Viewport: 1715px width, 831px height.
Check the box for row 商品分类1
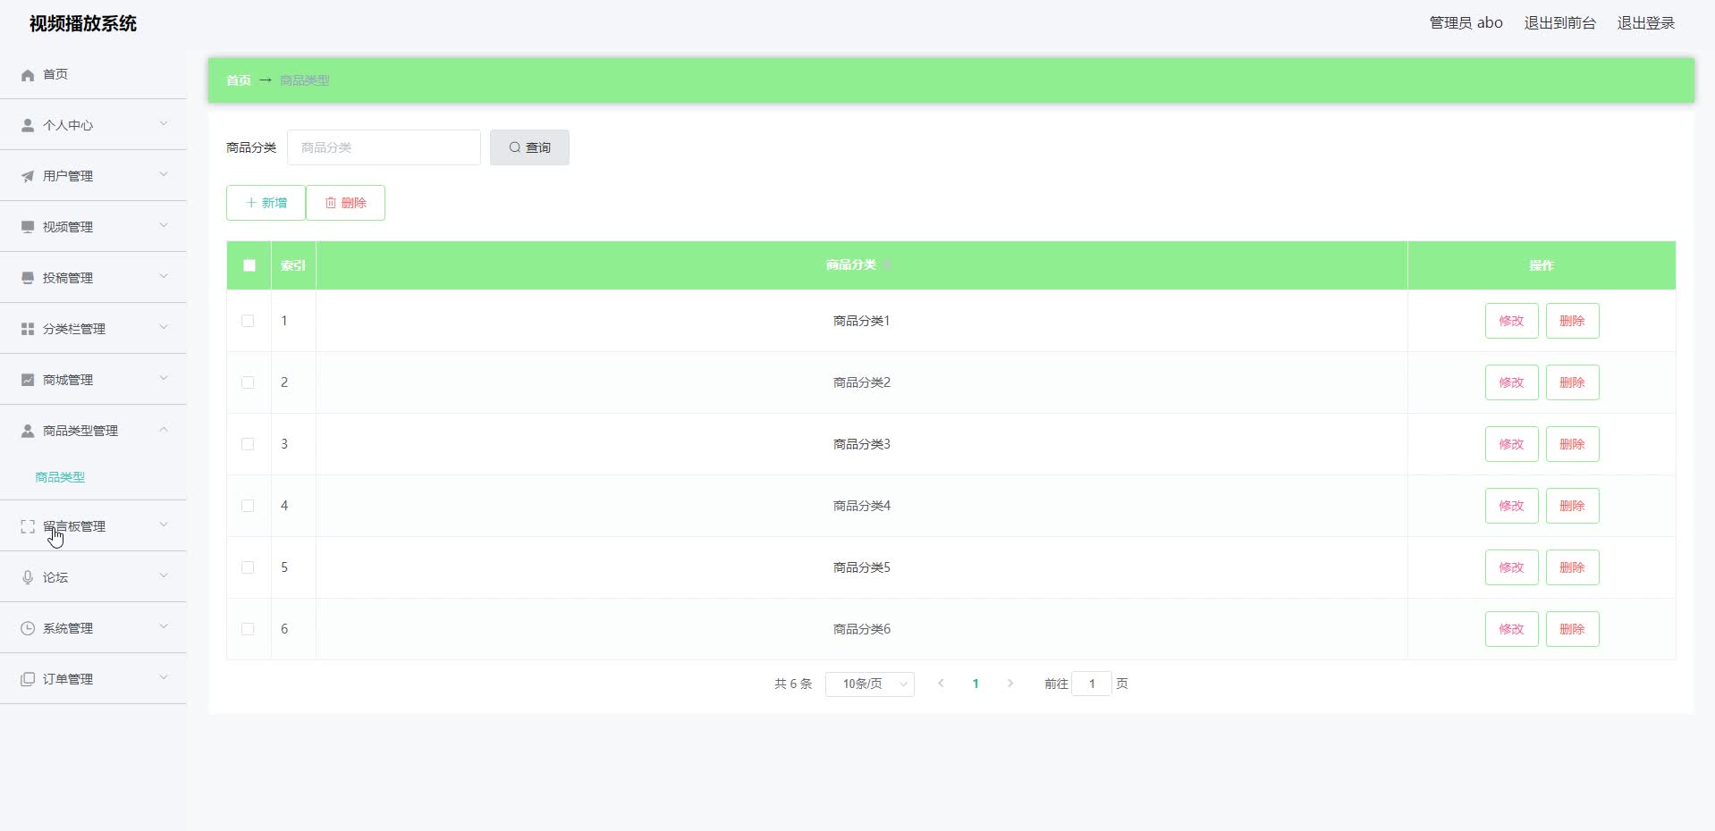point(248,321)
